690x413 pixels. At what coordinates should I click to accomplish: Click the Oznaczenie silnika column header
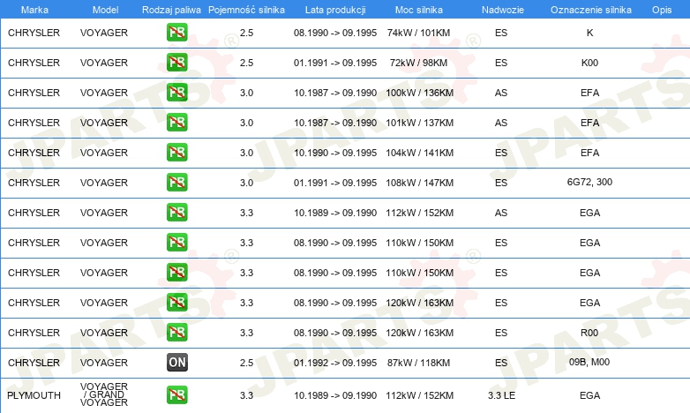[591, 10]
